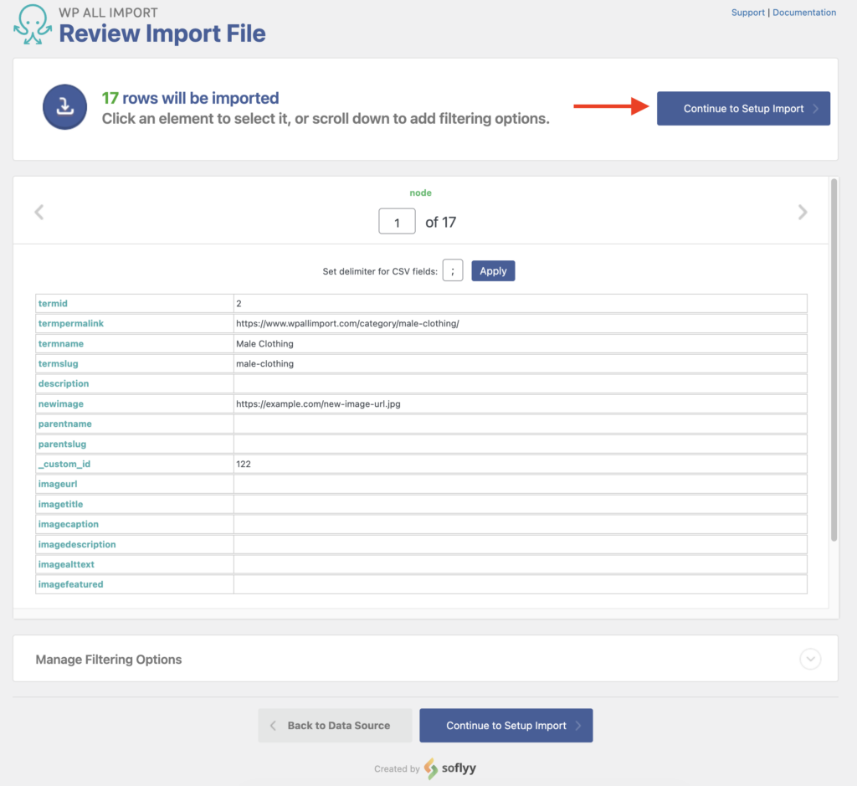Click the top Continue to Setup Import button

point(743,108)
